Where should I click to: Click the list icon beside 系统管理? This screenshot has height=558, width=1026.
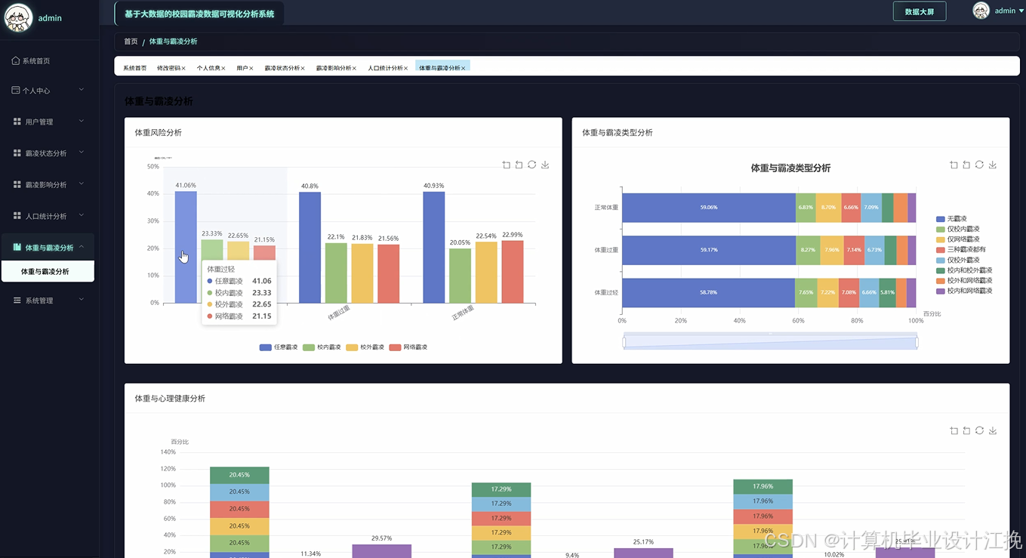17,300
